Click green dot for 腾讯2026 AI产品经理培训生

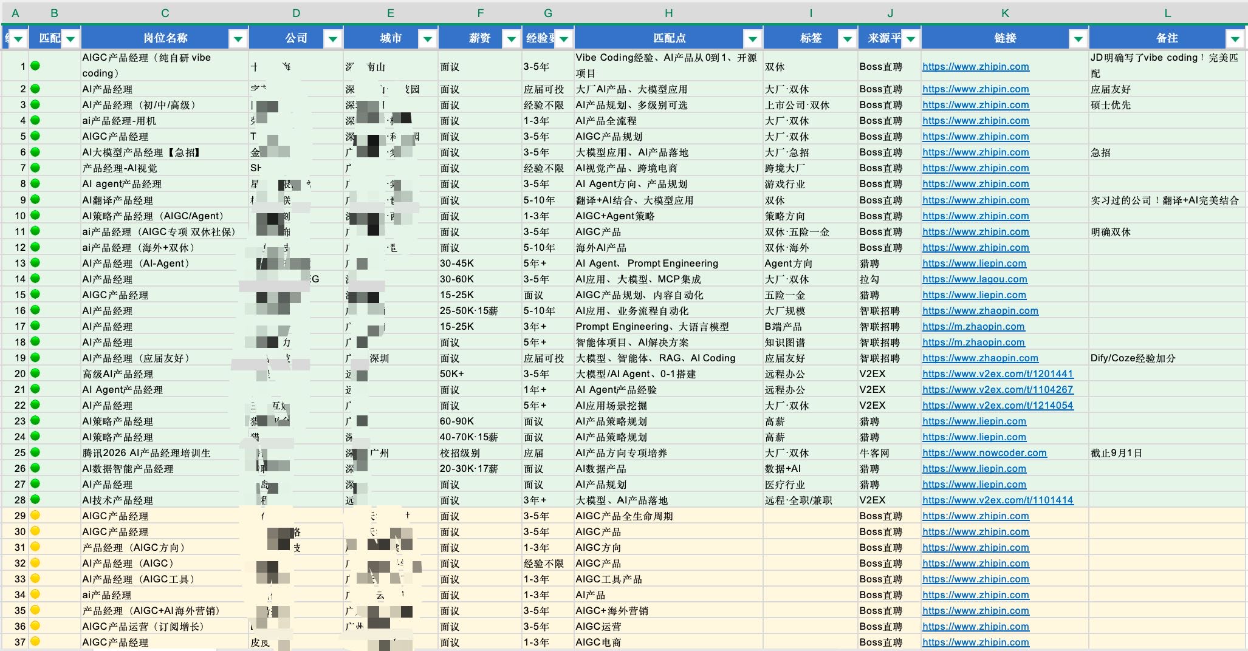pos(35,452)
